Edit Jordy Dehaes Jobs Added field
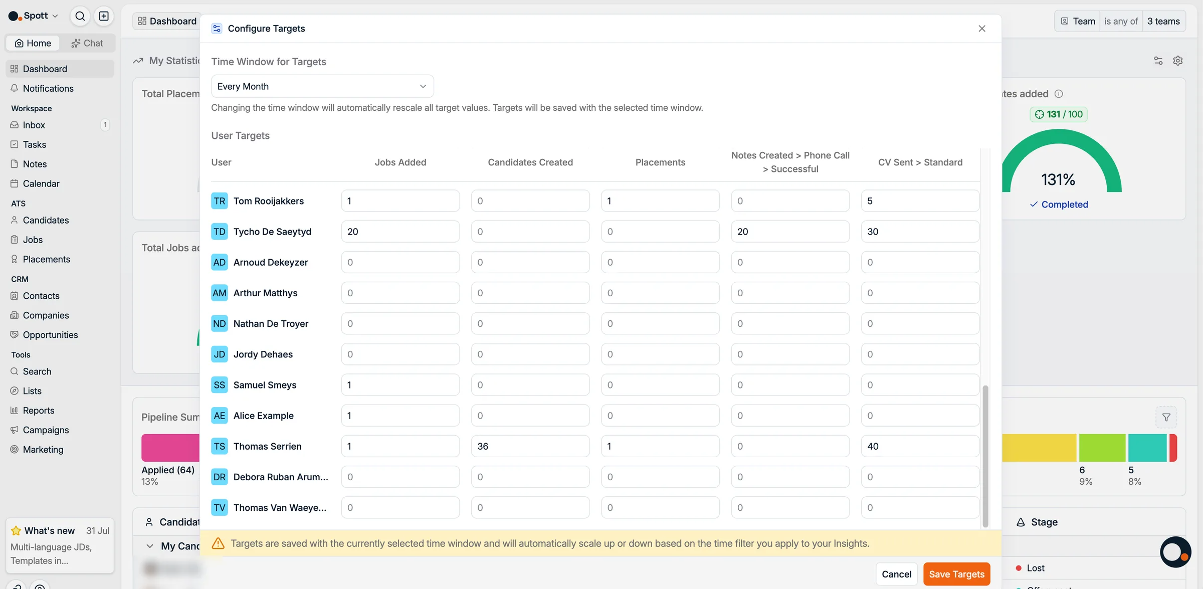The width and height of the screenshot is (1203, 589). click(x=400, y=354)
